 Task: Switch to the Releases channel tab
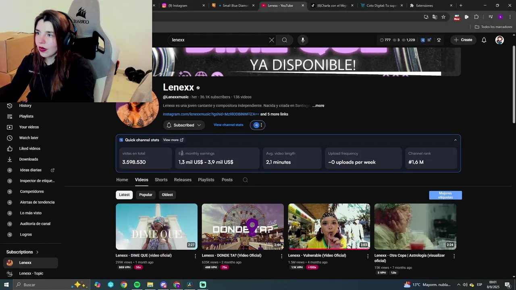(x=183, y=180)
